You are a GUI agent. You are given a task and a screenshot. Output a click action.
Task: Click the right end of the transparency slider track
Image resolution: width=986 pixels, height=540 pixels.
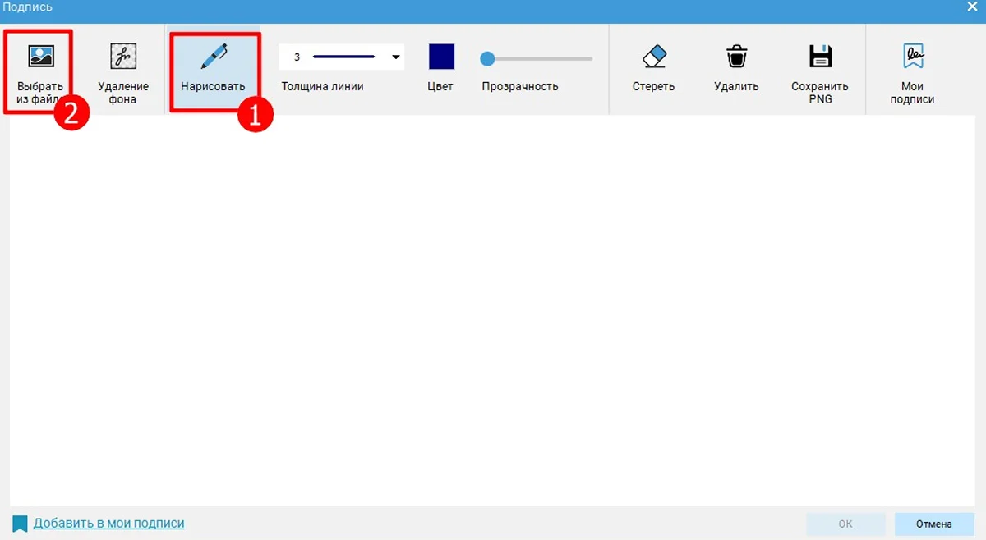(590, 58)
